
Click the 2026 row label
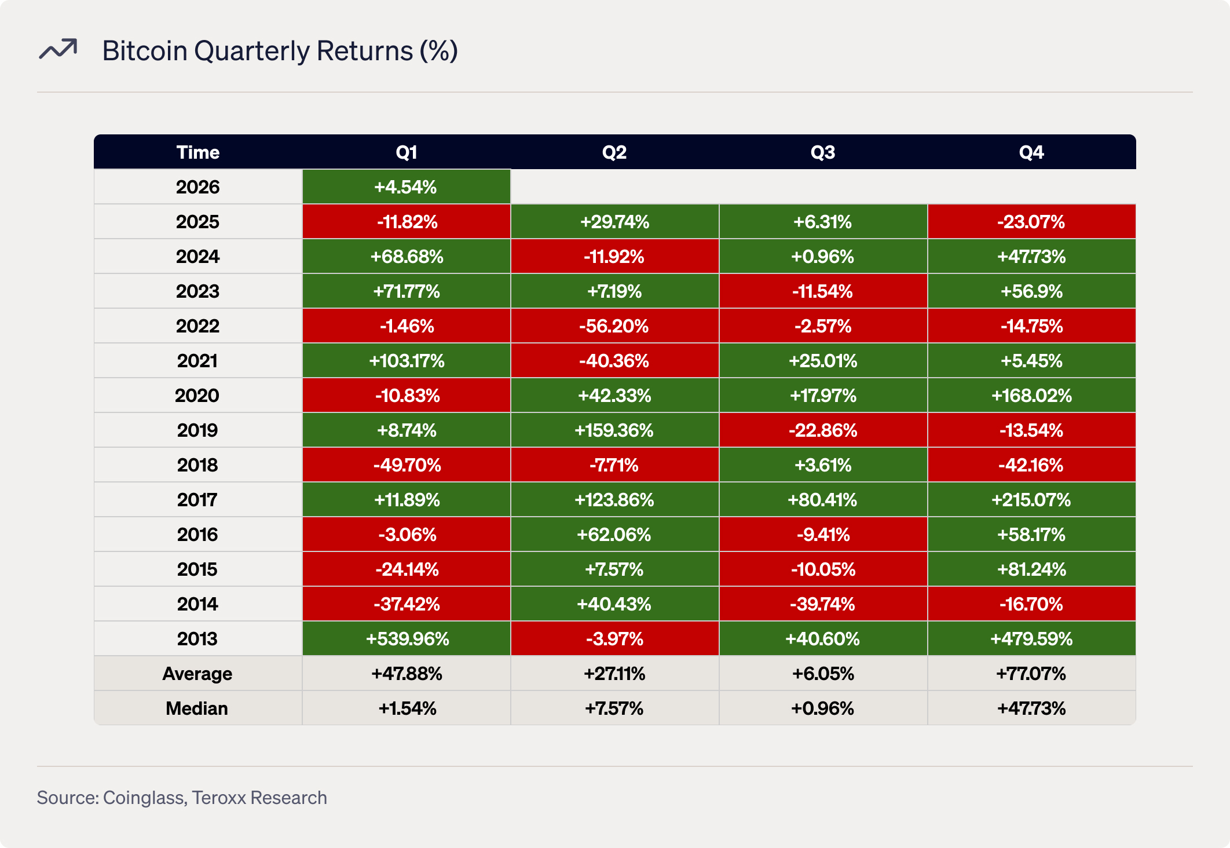[x=197, y=187]
